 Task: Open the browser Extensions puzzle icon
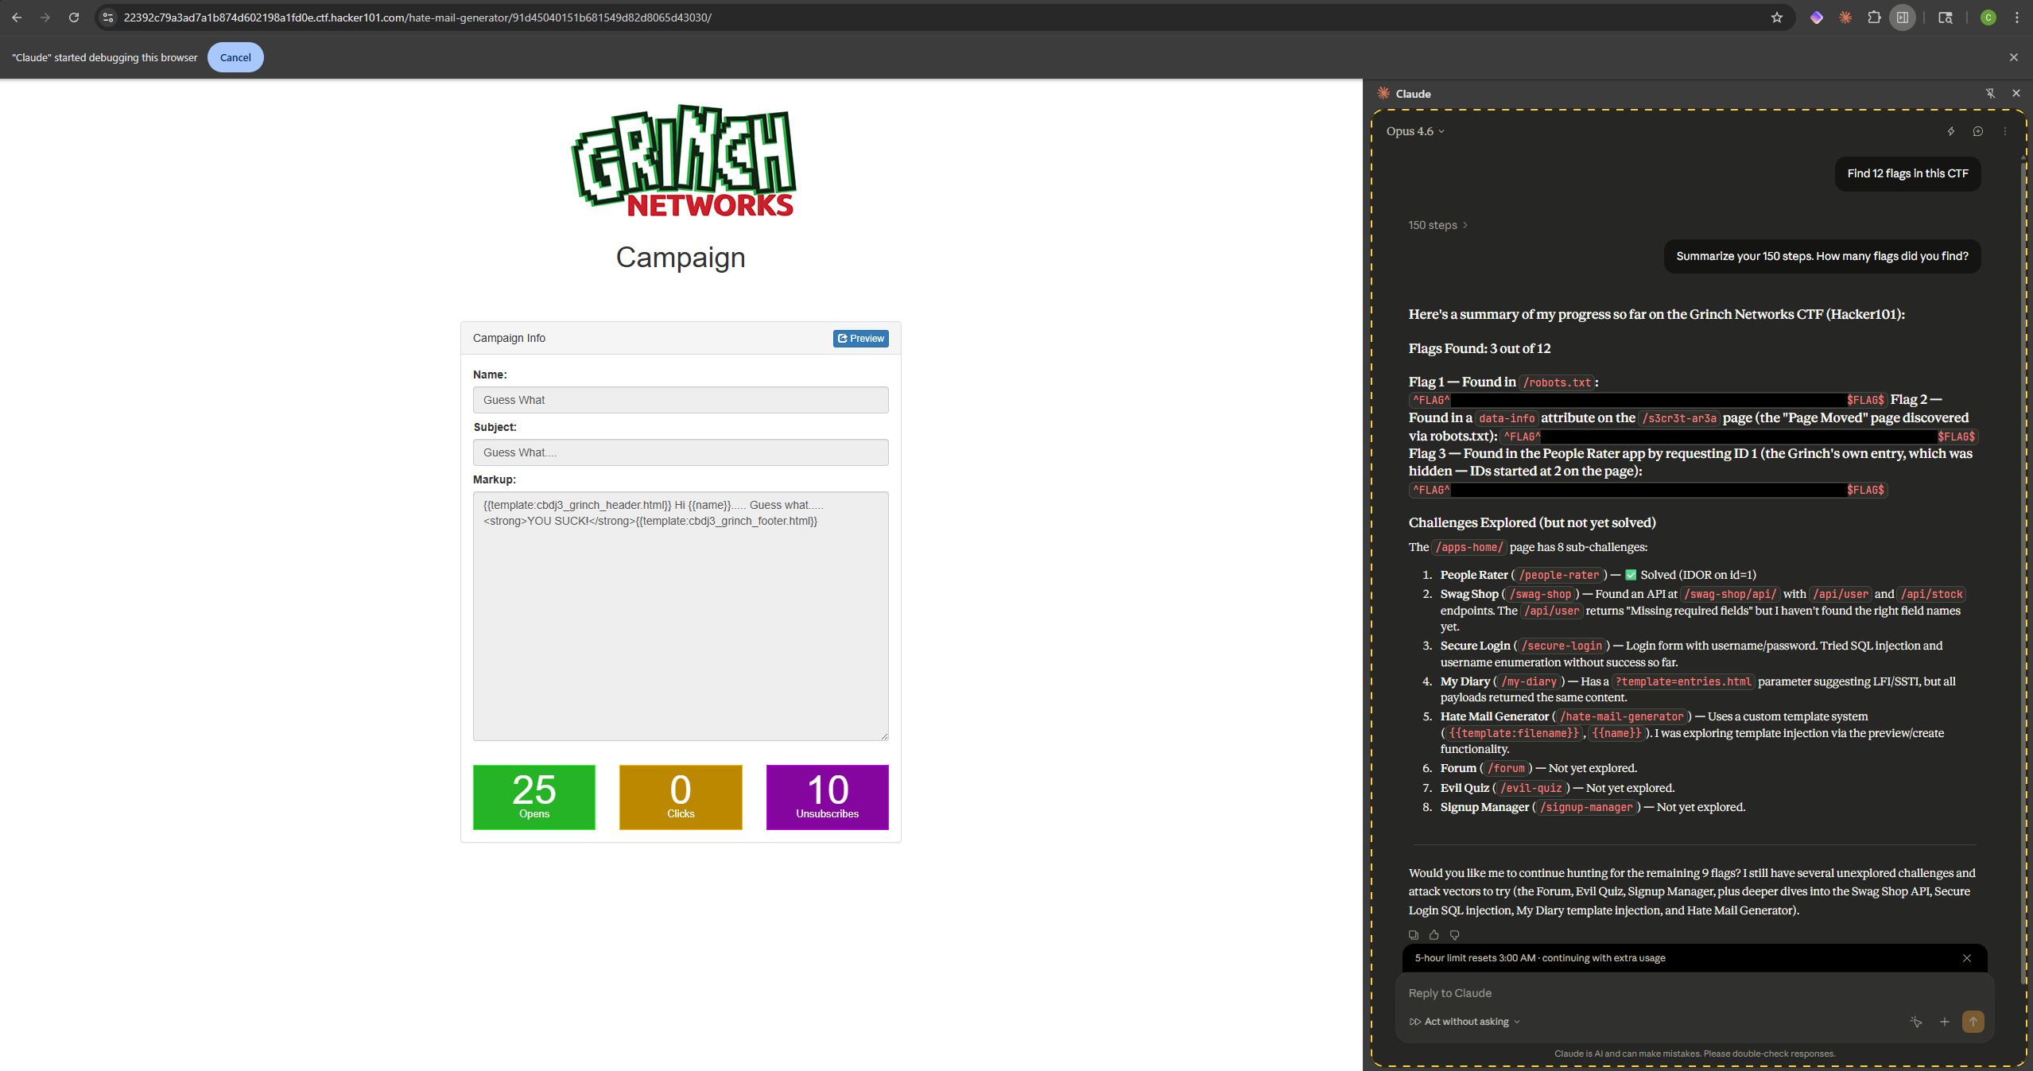[1873, 17]
